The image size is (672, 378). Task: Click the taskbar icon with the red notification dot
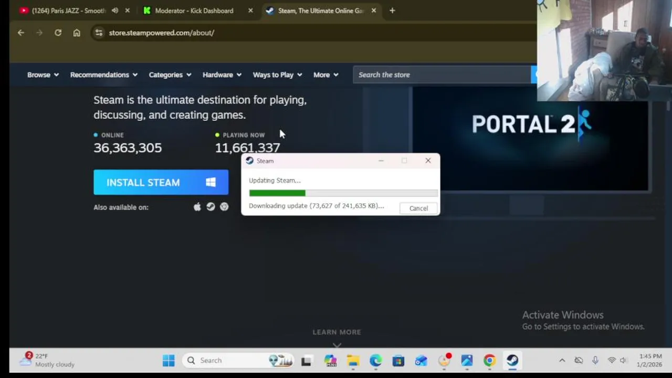(445, 360)
